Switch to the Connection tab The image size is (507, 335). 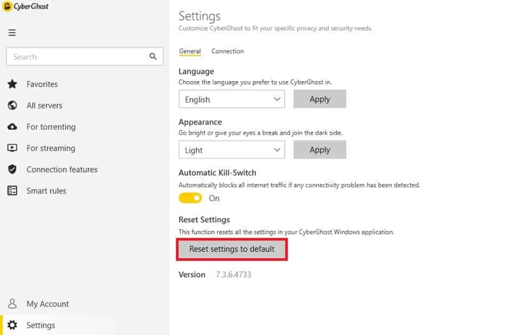227,52
